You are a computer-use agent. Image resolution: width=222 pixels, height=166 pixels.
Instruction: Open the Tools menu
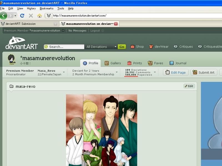tap(60, 9)
